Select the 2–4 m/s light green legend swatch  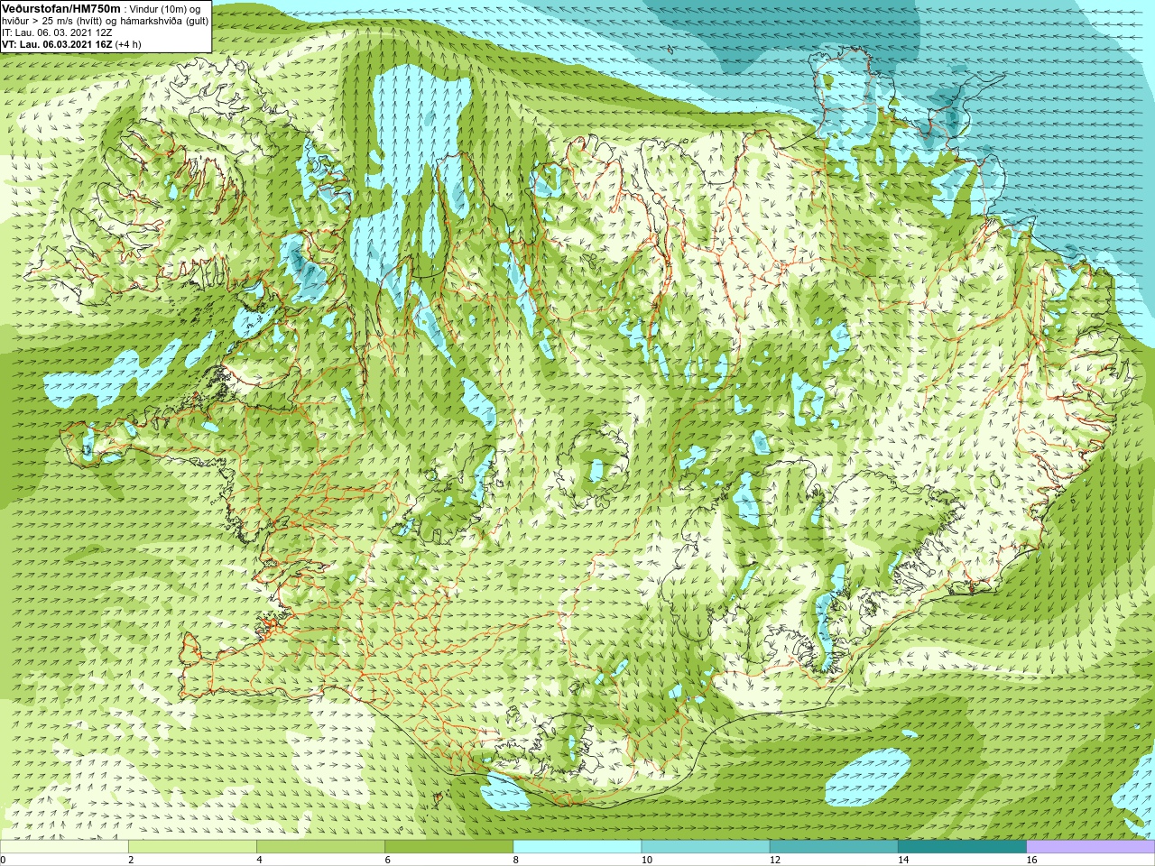(x=192, y=846)
